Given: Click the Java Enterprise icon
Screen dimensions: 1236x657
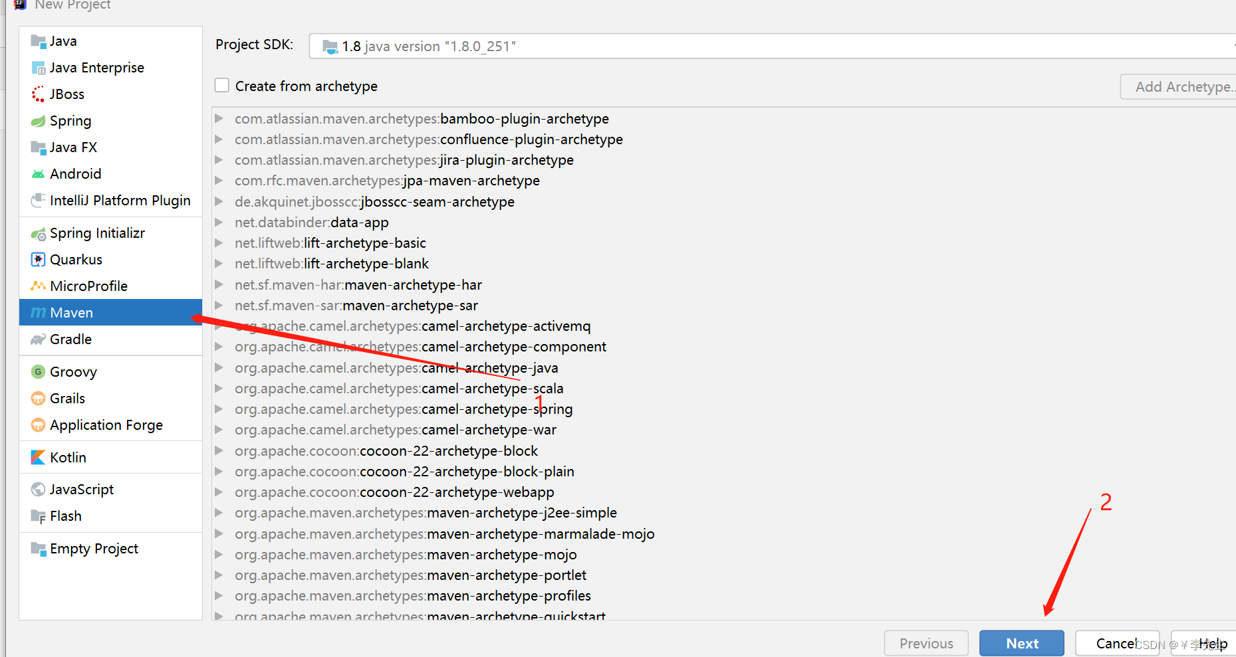Looking at the screenshot, I should point(39,68).
